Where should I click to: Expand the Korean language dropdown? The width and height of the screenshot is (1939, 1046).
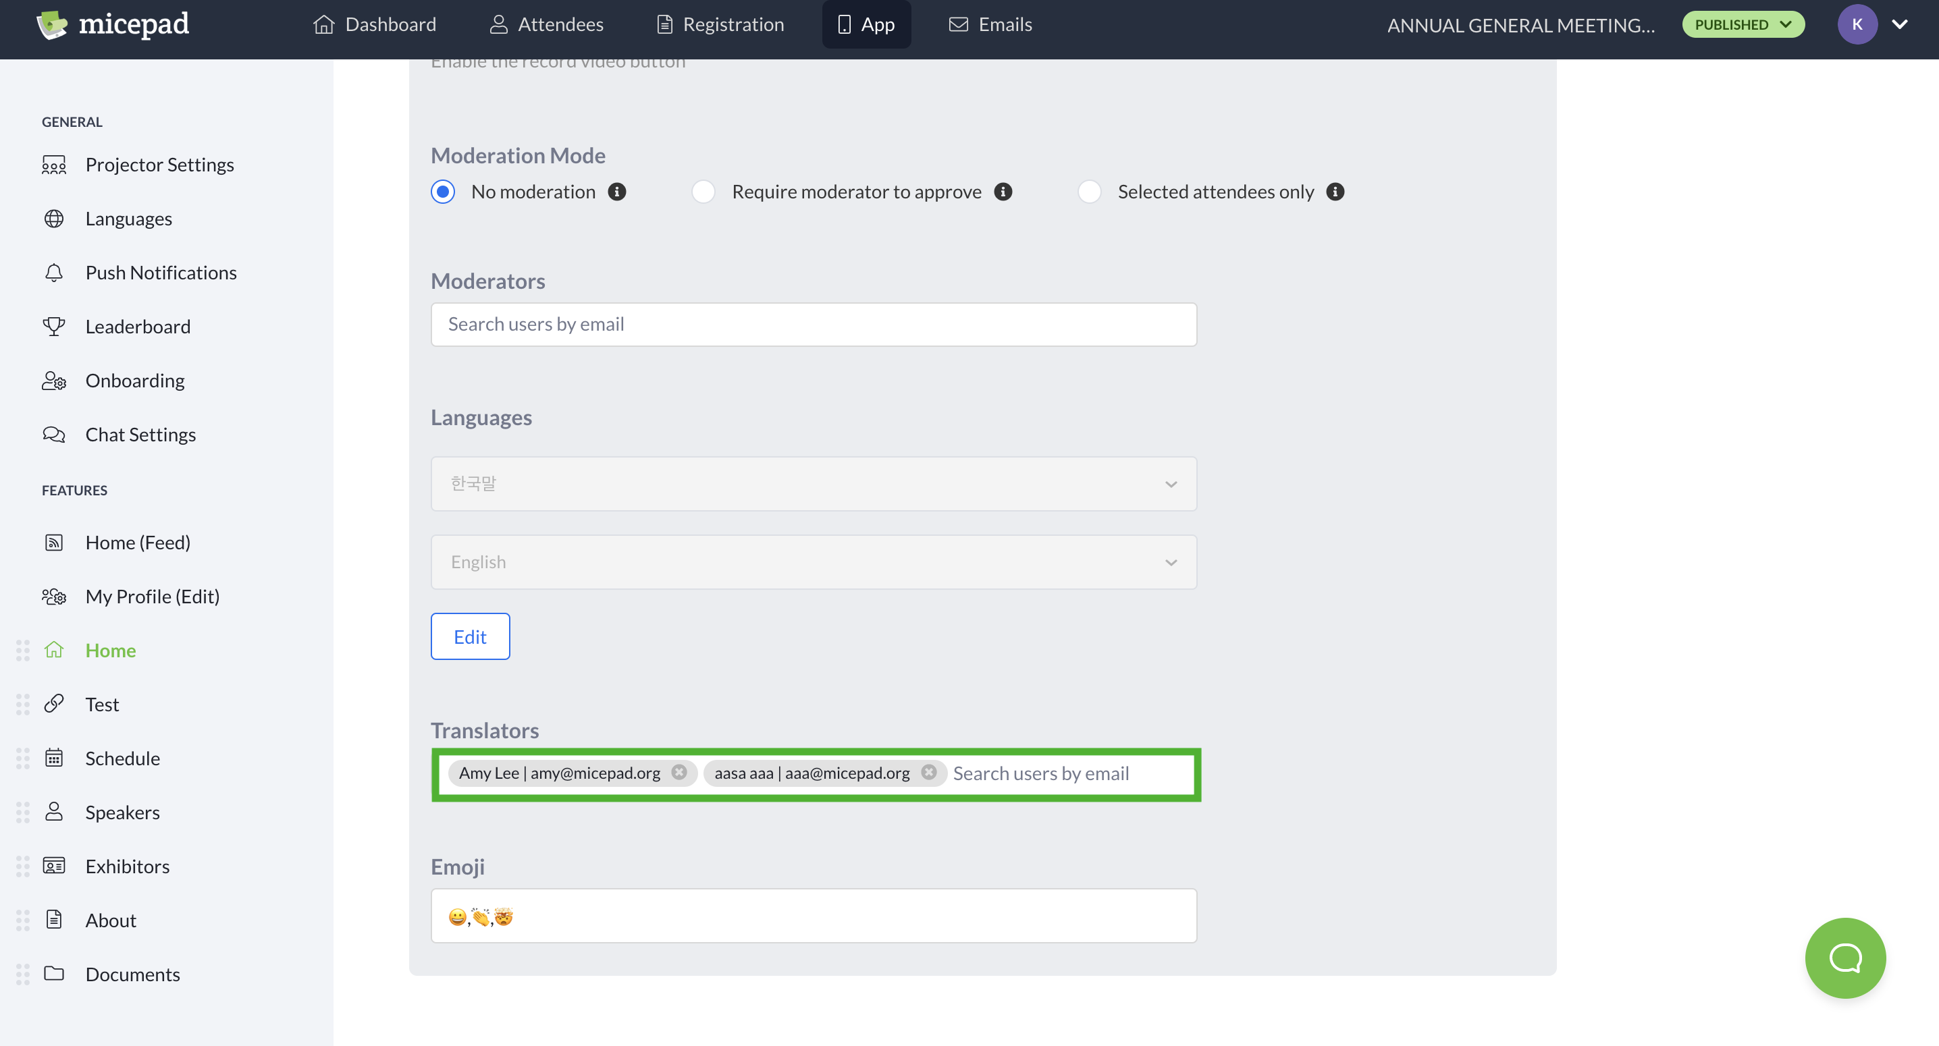coord(813,484)
